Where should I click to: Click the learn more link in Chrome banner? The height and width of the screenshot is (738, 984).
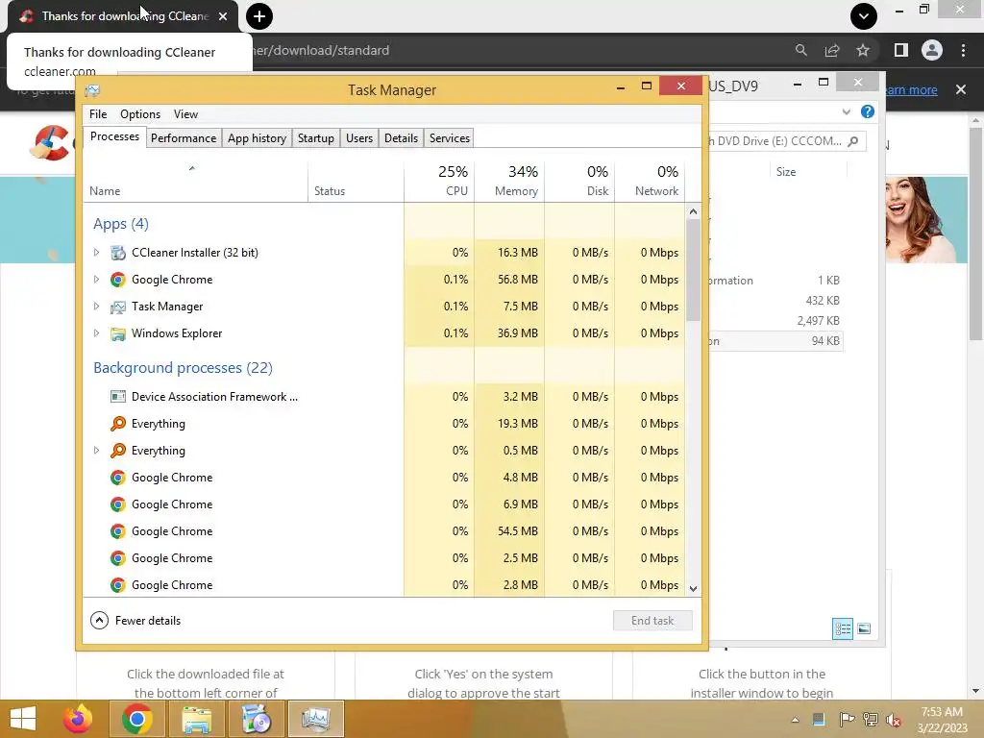pos(911,89)
